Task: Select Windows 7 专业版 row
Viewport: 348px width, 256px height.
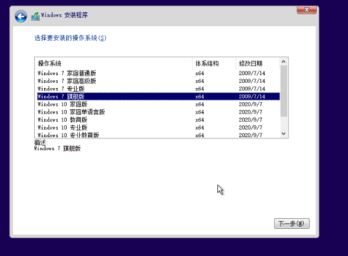Action: pos(158,89)
